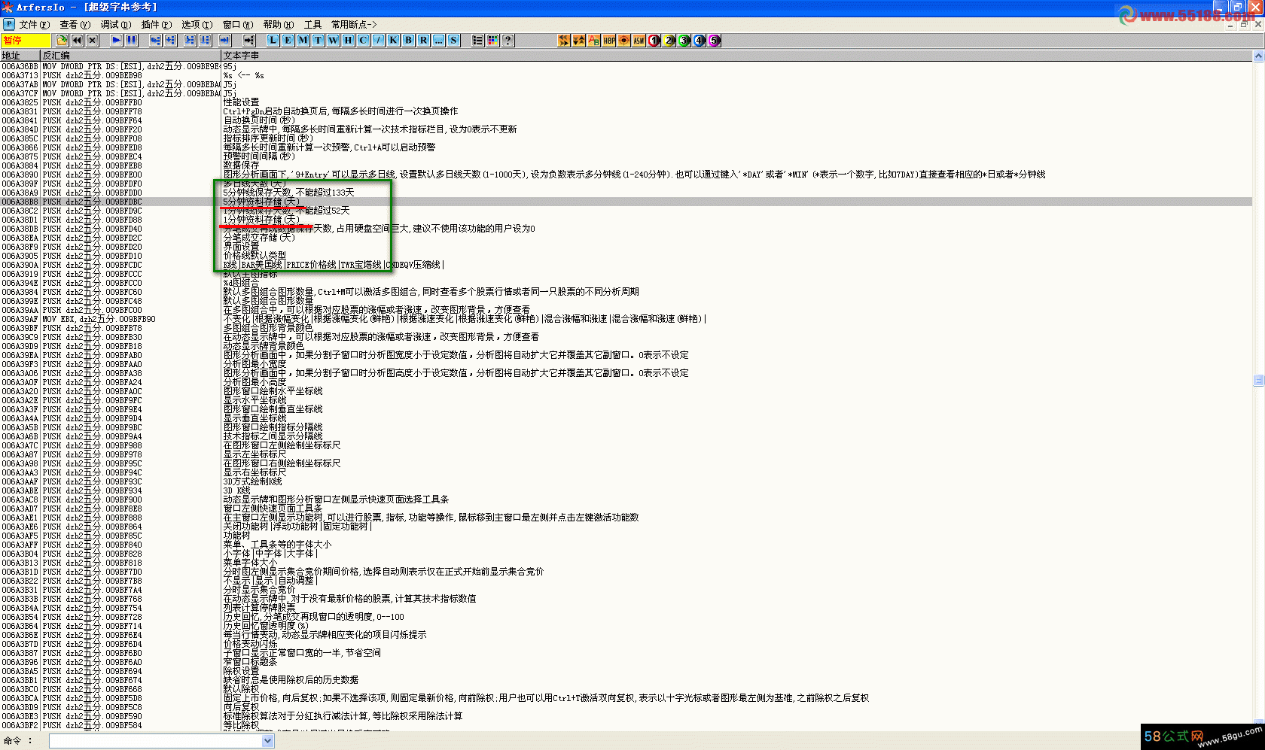The height and width of the screenshot is (750, 1265).
Task: Select the row '3D方式绘制K线'
Action: pos(626,481)
